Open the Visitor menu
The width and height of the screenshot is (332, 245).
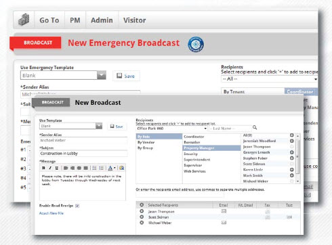[135, 20]
